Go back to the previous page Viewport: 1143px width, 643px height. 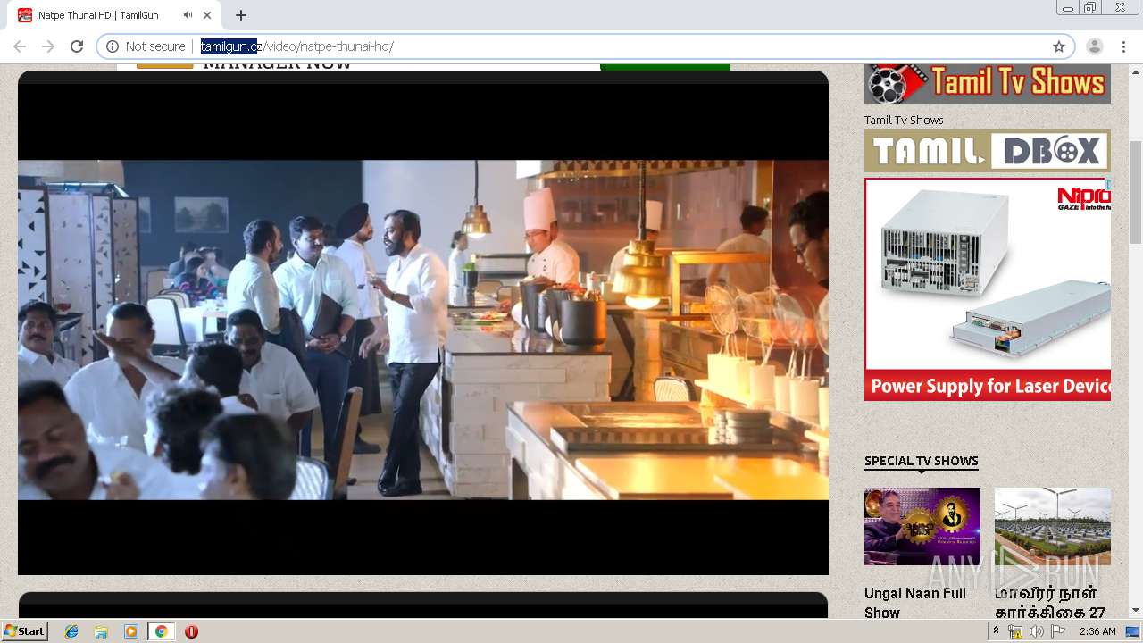(20, 46)
